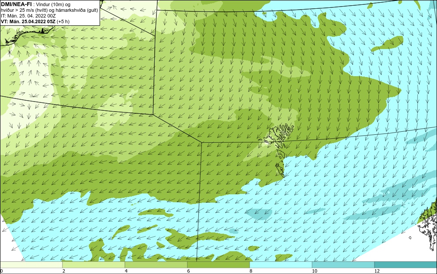Click the legend value label 2
The image size is (437, 274).
coord(64,271)
